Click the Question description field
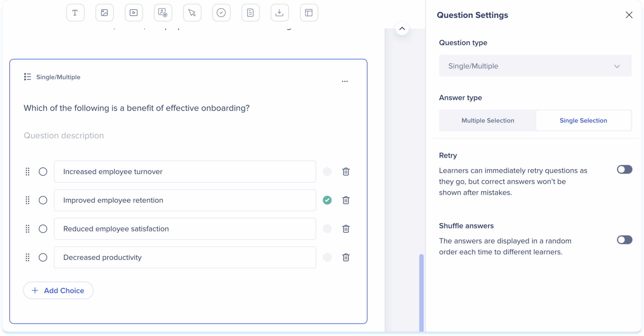 tap(64, 136)
